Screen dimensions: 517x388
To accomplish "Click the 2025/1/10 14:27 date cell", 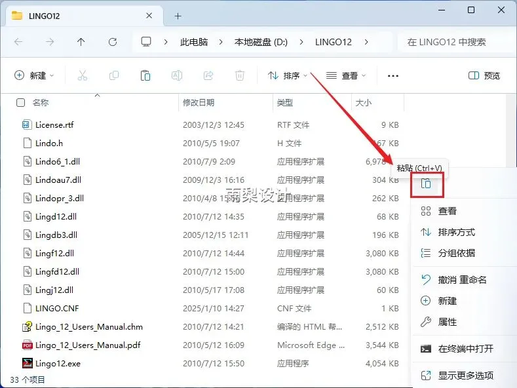I will (214, 308).
